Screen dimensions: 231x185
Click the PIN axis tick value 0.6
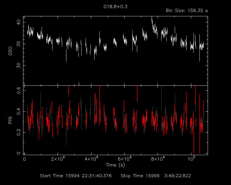pyautogui.click(x=18, y=90)
